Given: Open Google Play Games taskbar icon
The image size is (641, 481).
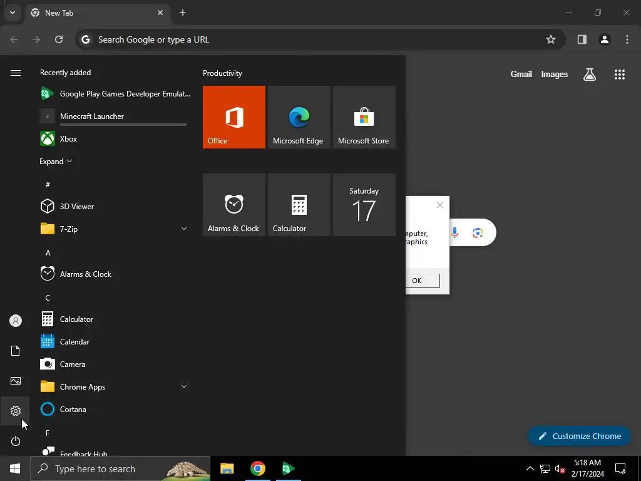Looking at the screenshot, I should coord(288,468).
